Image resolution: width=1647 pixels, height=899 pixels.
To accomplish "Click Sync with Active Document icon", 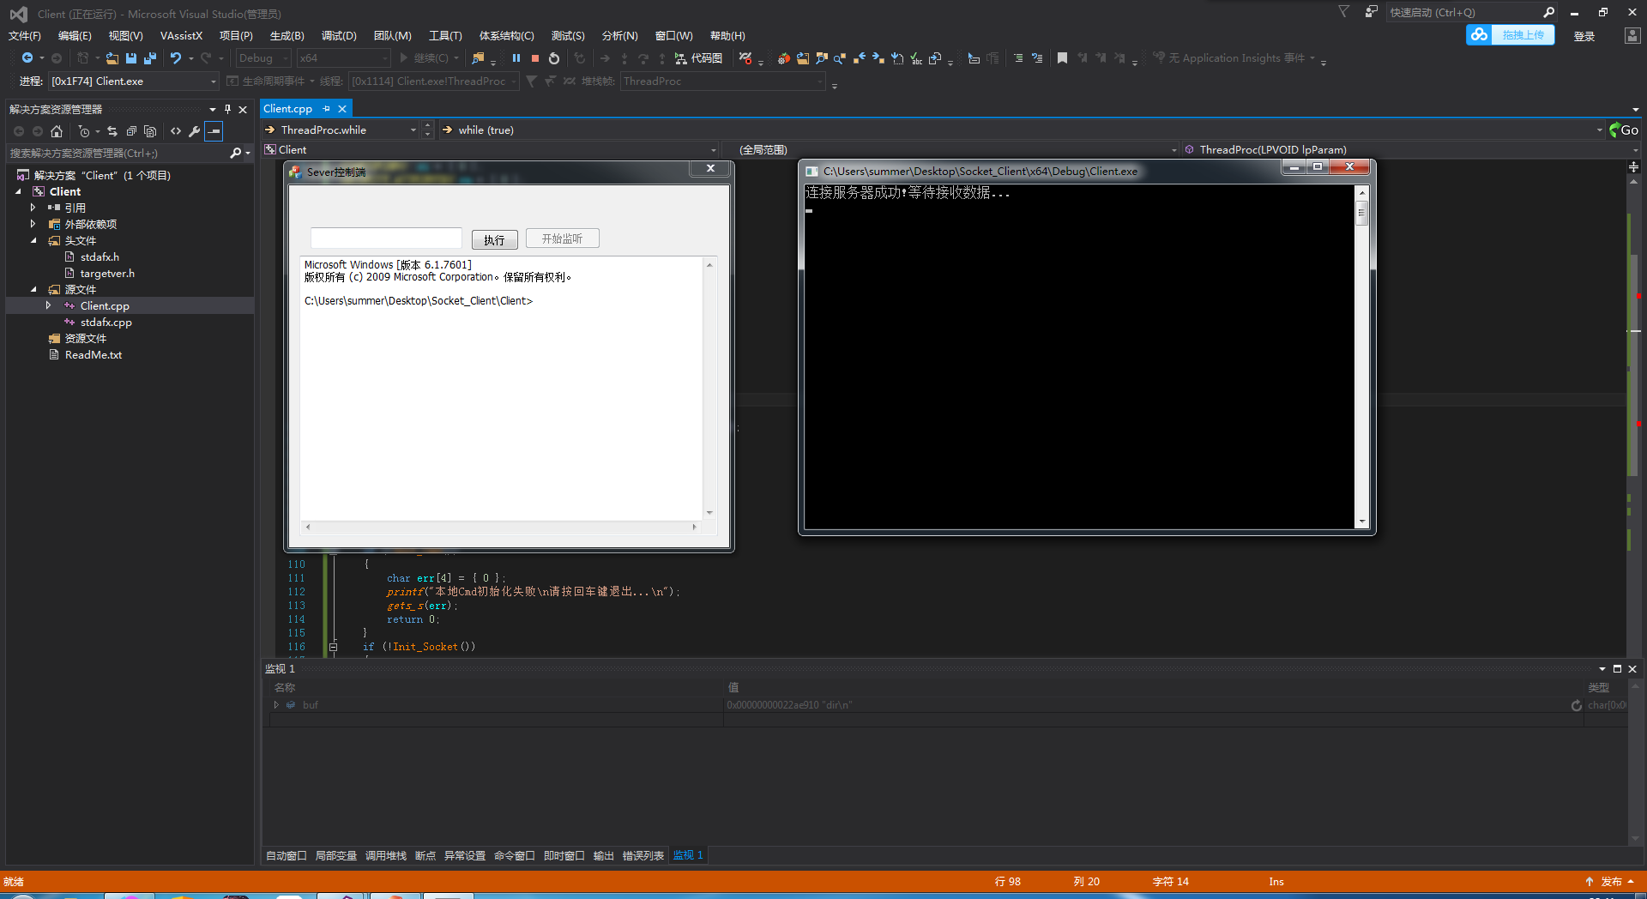I will tap(112, 131).
